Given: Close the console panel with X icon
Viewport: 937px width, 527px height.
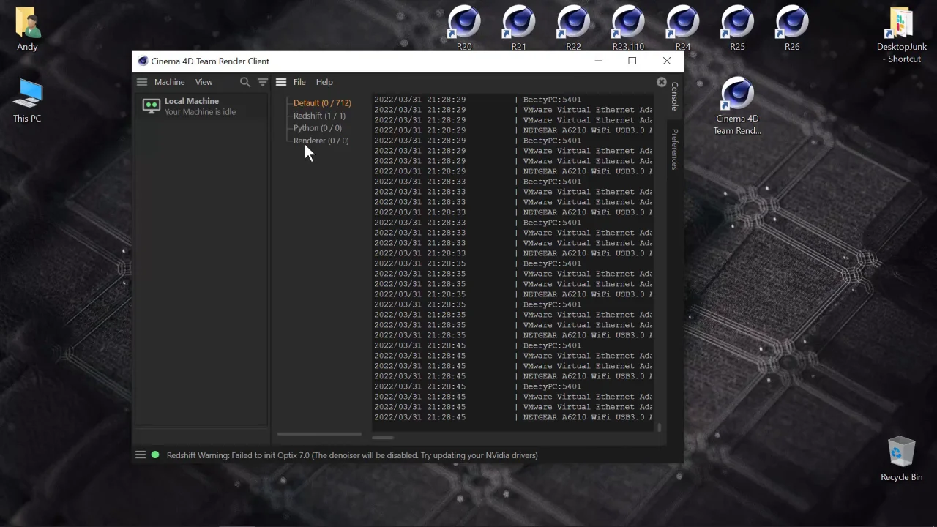Looking at the screenshot, I should [x=662, y=82].
